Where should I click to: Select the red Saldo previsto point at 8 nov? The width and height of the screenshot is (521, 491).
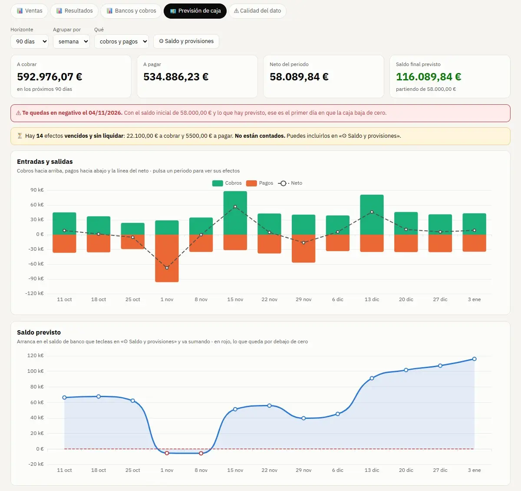(x=201, y=453)
